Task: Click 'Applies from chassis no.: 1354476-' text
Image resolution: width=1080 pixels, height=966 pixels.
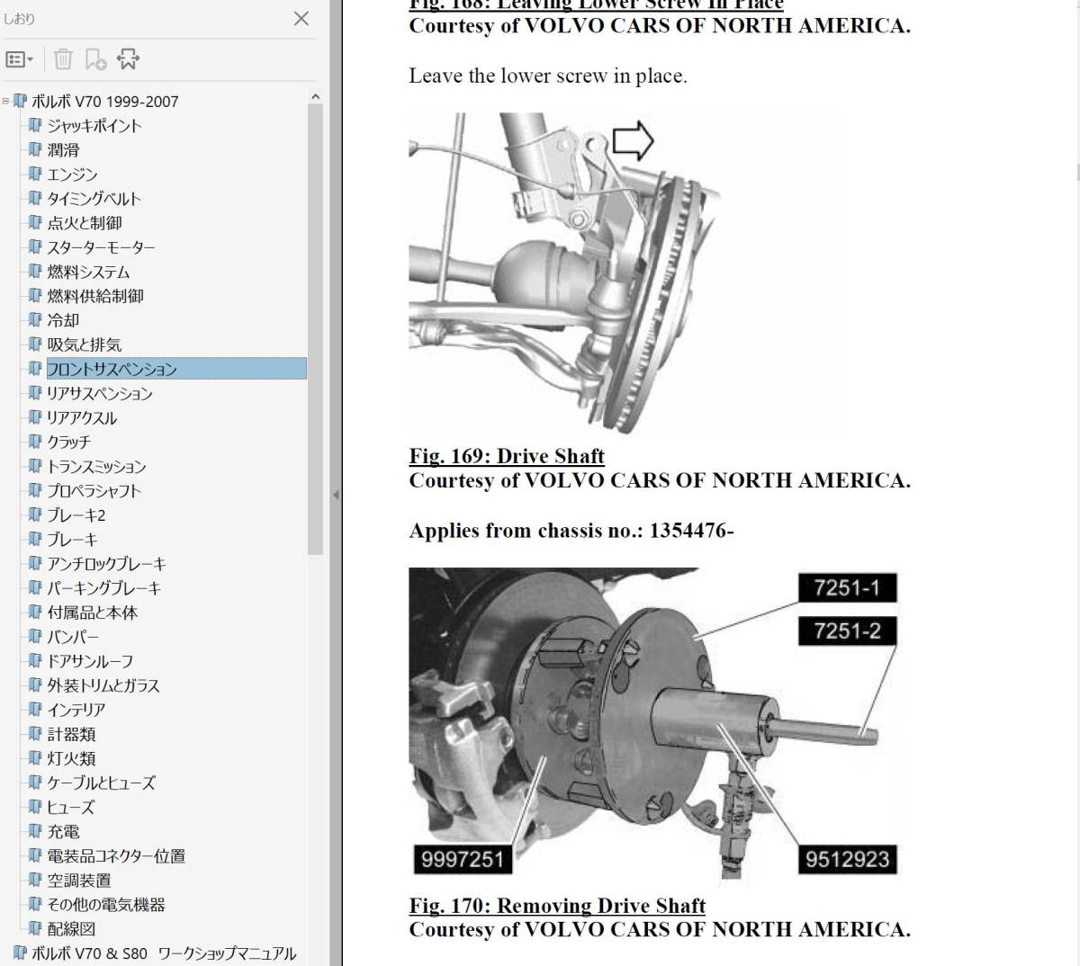Action: [x=571, y=530]
